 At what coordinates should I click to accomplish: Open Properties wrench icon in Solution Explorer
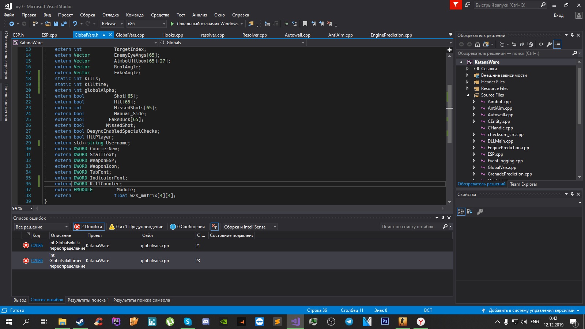549,44
